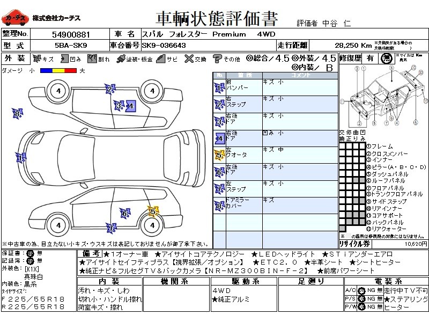Click yellow damage marker 5 on diagram
The width and height of the screenshot is (429, 322).
(x=152, y=211)
